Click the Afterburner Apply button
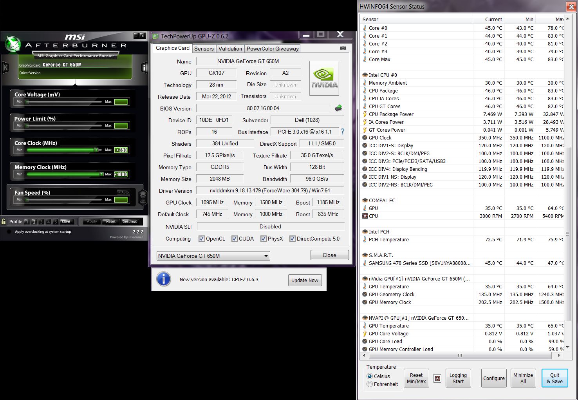The image size is (578, 400). 92,222
